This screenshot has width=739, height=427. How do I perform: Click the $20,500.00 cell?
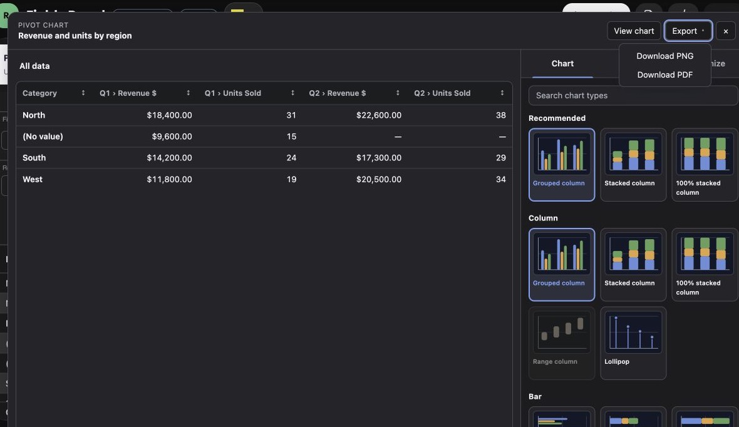(x=379, y=180)
